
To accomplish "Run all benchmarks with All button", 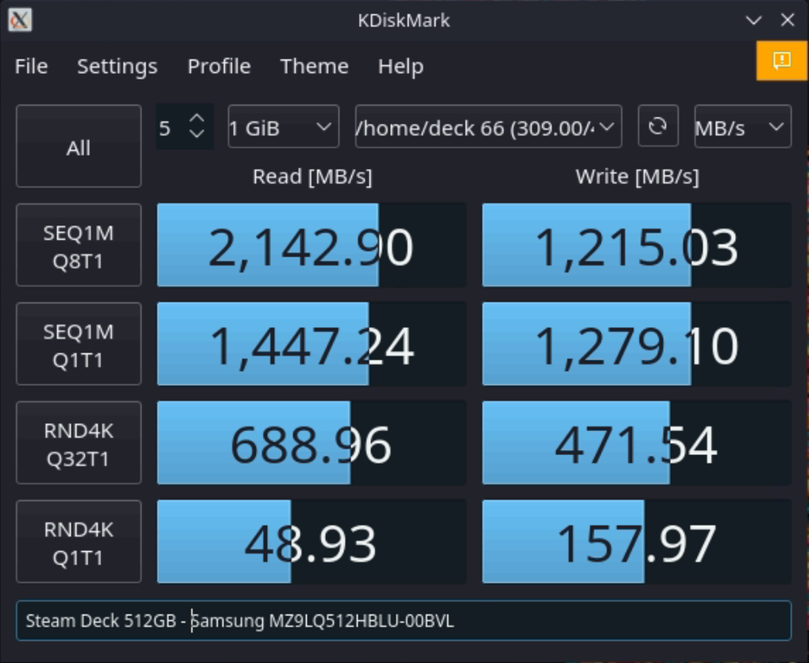I will [x=78, y=147].
